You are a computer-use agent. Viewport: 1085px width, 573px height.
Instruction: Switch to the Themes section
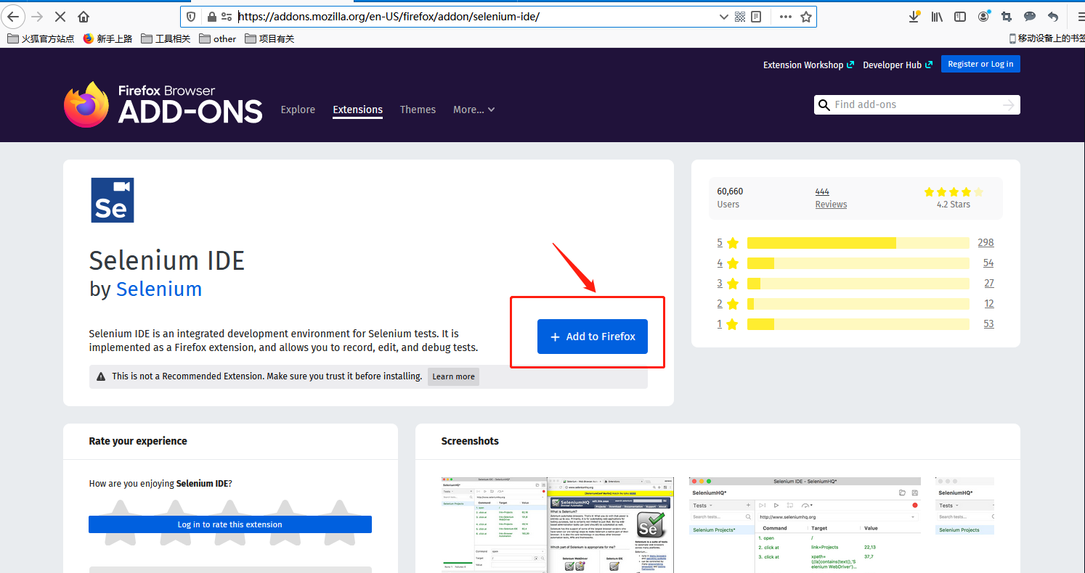point(418,110)
